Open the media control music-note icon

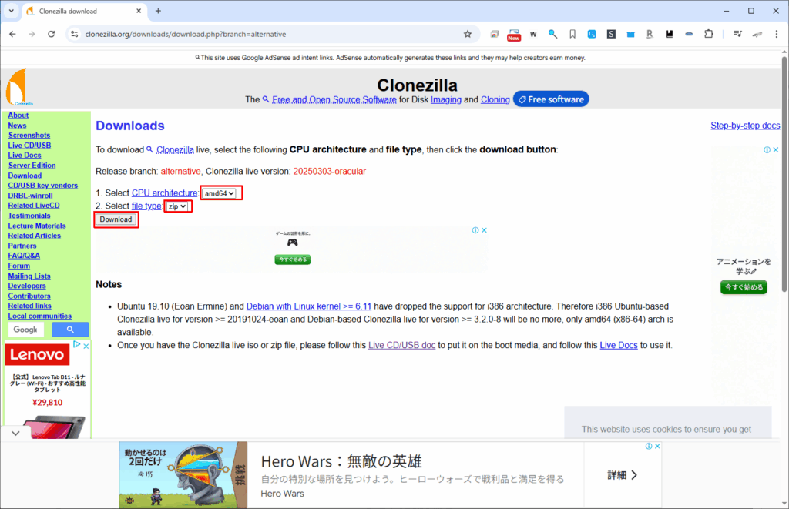click(737, 34)
